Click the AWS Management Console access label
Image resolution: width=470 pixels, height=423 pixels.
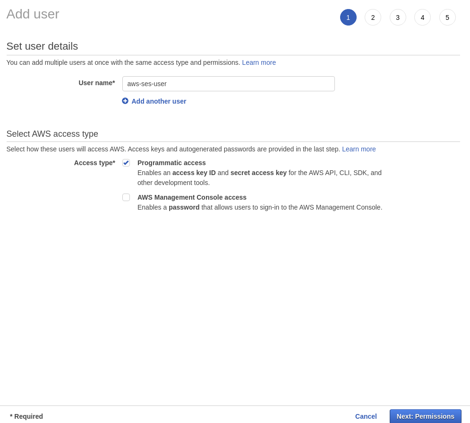(192, 197)
